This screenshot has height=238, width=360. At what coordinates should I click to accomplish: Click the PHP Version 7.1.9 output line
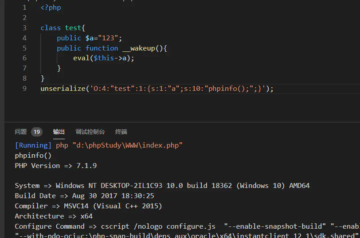(56, 166)
